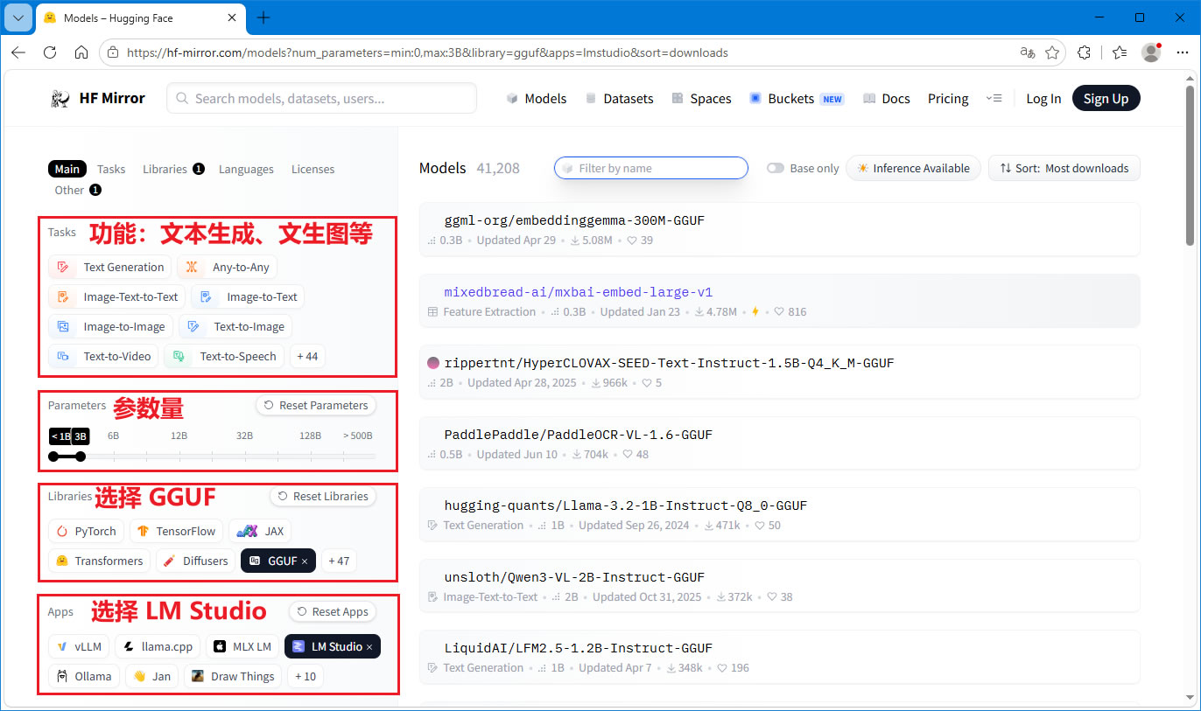Select the Image-to-Image task filter
The width and height of the screenshot is (1201, 711).
111,327
